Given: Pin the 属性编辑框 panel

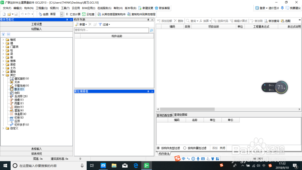Looking at the screenshot, I should 148,91.
